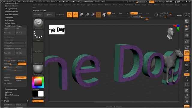Click the QuickSave button
The image size is (192, 108).
point(130,2)
